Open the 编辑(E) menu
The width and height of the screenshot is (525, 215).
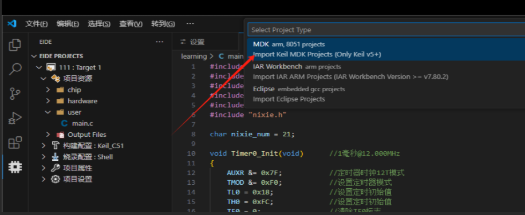click(68, 24)
